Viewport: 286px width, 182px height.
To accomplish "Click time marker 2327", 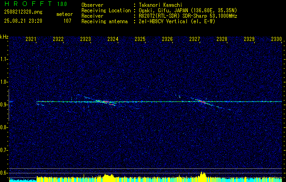I will tap(195, 39).
